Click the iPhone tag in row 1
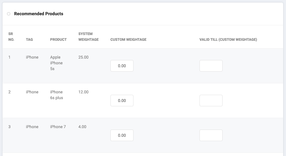This screenshot has width=286, height=156. coord(32,57)
